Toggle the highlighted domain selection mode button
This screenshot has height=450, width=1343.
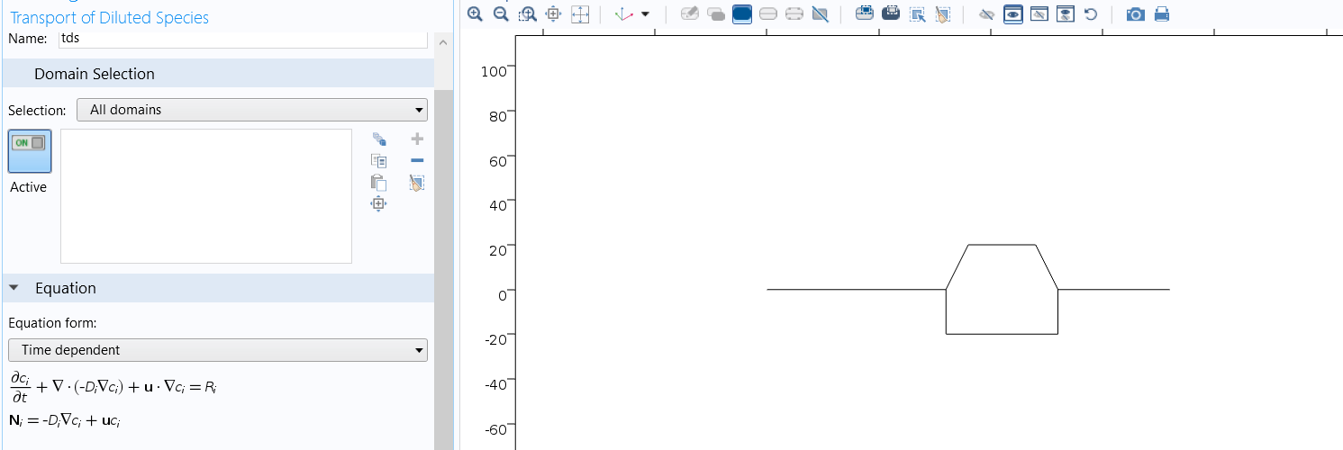pyautogui.click(x=742, y=14)
